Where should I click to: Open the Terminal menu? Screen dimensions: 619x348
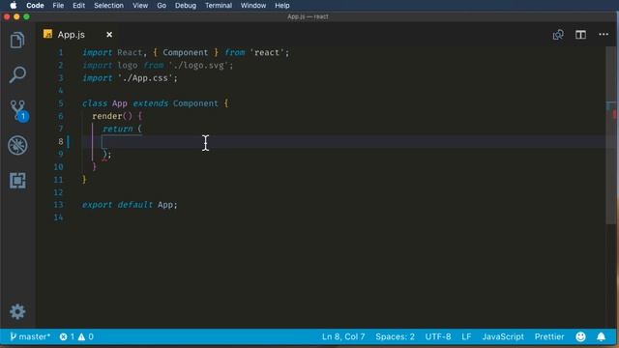pyautogui.click(x=219, y=5)
